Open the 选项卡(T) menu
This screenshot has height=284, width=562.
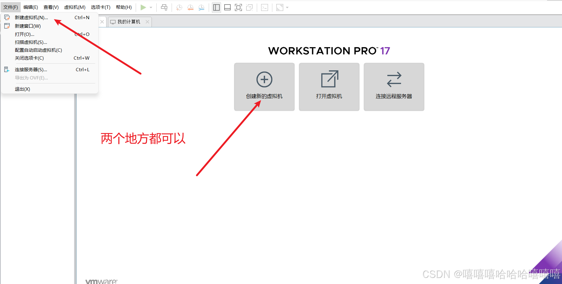[101, 7]
